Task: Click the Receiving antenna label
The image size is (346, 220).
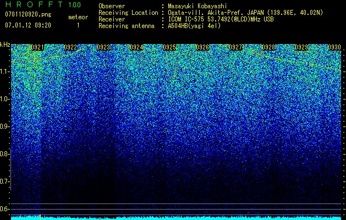Action: 127,26
